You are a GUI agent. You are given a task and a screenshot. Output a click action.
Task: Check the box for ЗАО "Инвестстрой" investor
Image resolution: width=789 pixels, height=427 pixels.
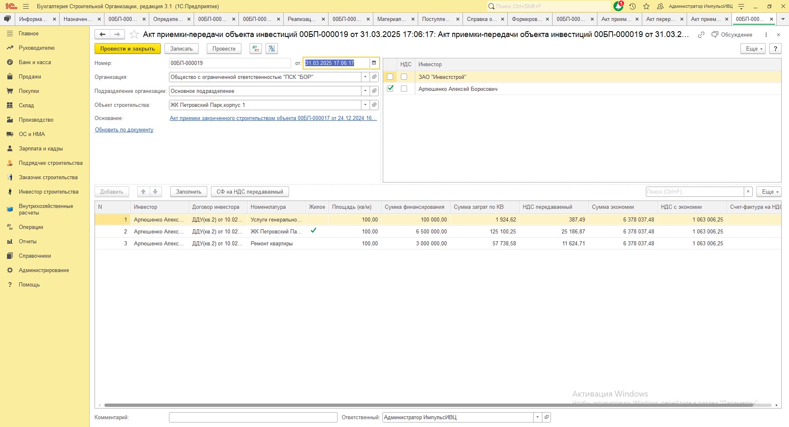[390, 76]
